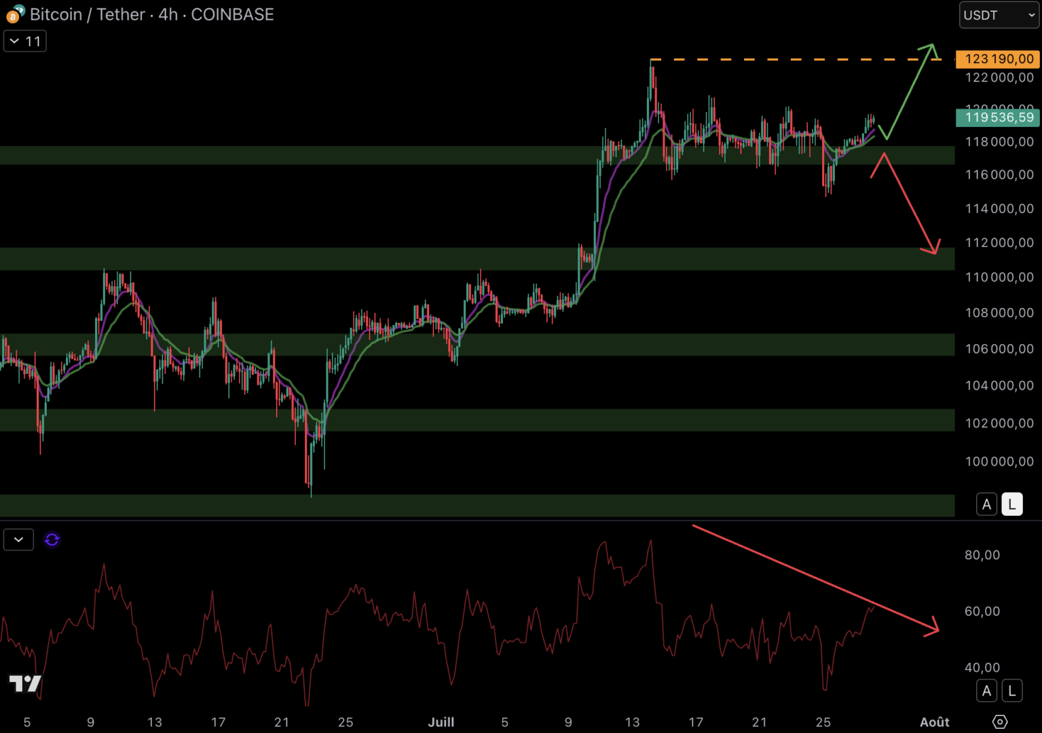Open the USDT currency dropdown
Viewport: 1042px width, 733px height.
coord(999,15)
